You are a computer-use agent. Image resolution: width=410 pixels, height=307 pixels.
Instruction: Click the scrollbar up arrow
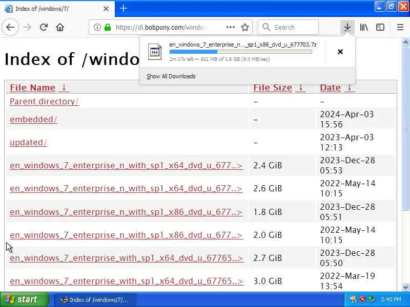[x=405, y=42]
